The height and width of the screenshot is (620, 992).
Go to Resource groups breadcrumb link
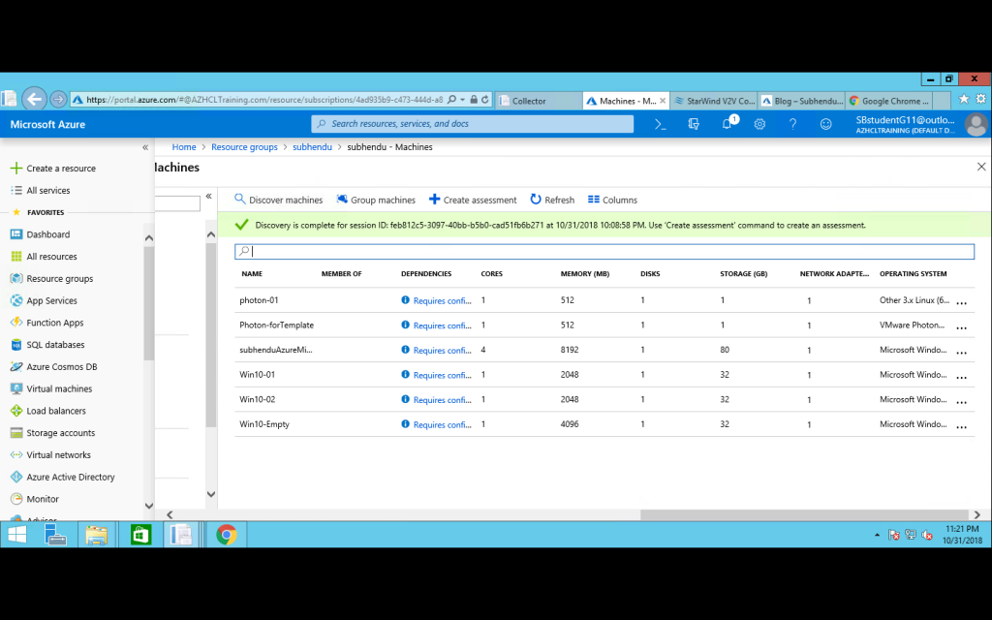(244, 147)
